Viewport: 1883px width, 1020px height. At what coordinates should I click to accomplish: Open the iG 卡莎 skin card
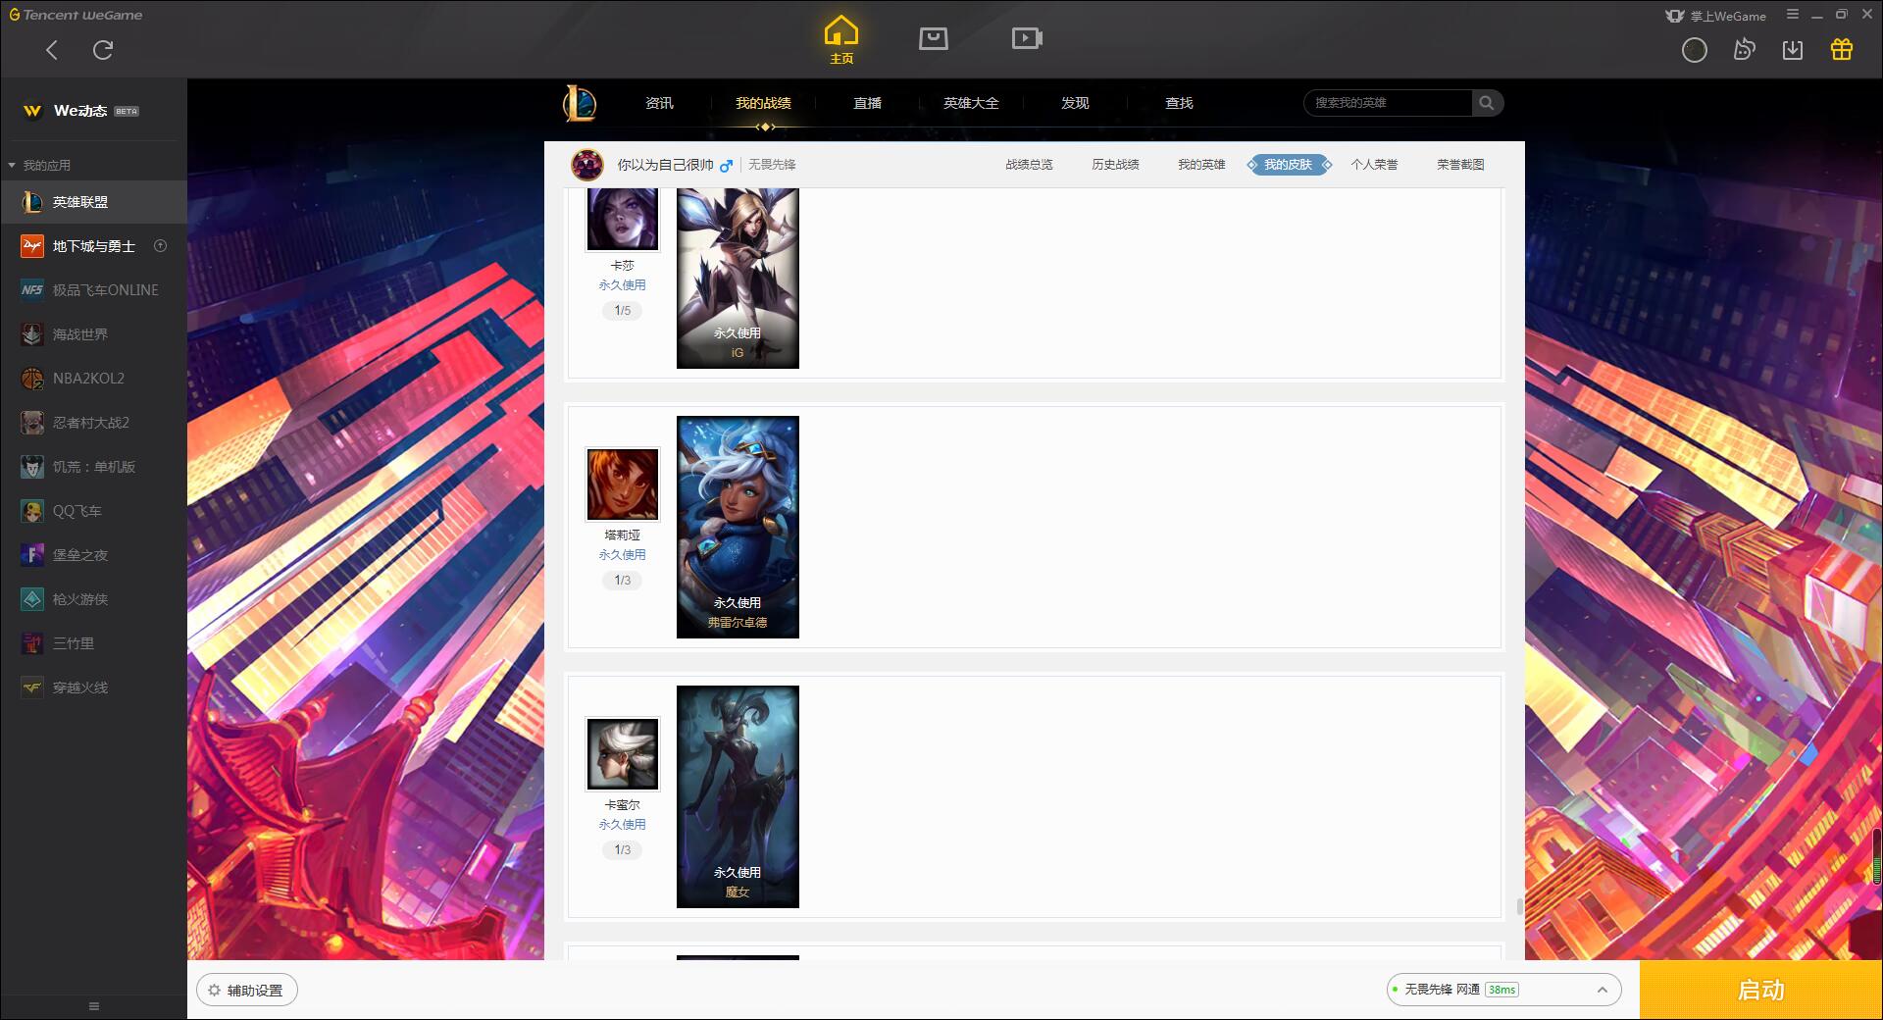point(738,279)
